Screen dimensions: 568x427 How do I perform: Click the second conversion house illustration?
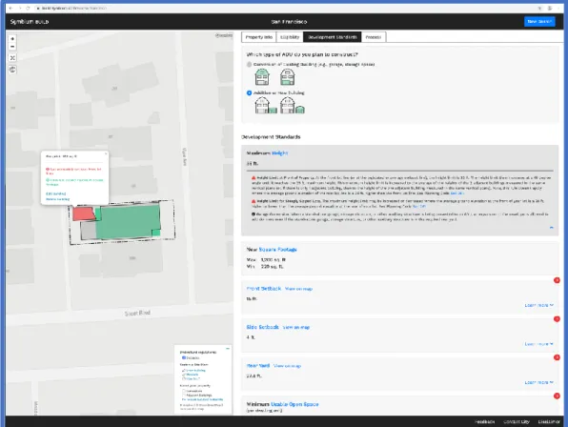[x=287, y=77]
